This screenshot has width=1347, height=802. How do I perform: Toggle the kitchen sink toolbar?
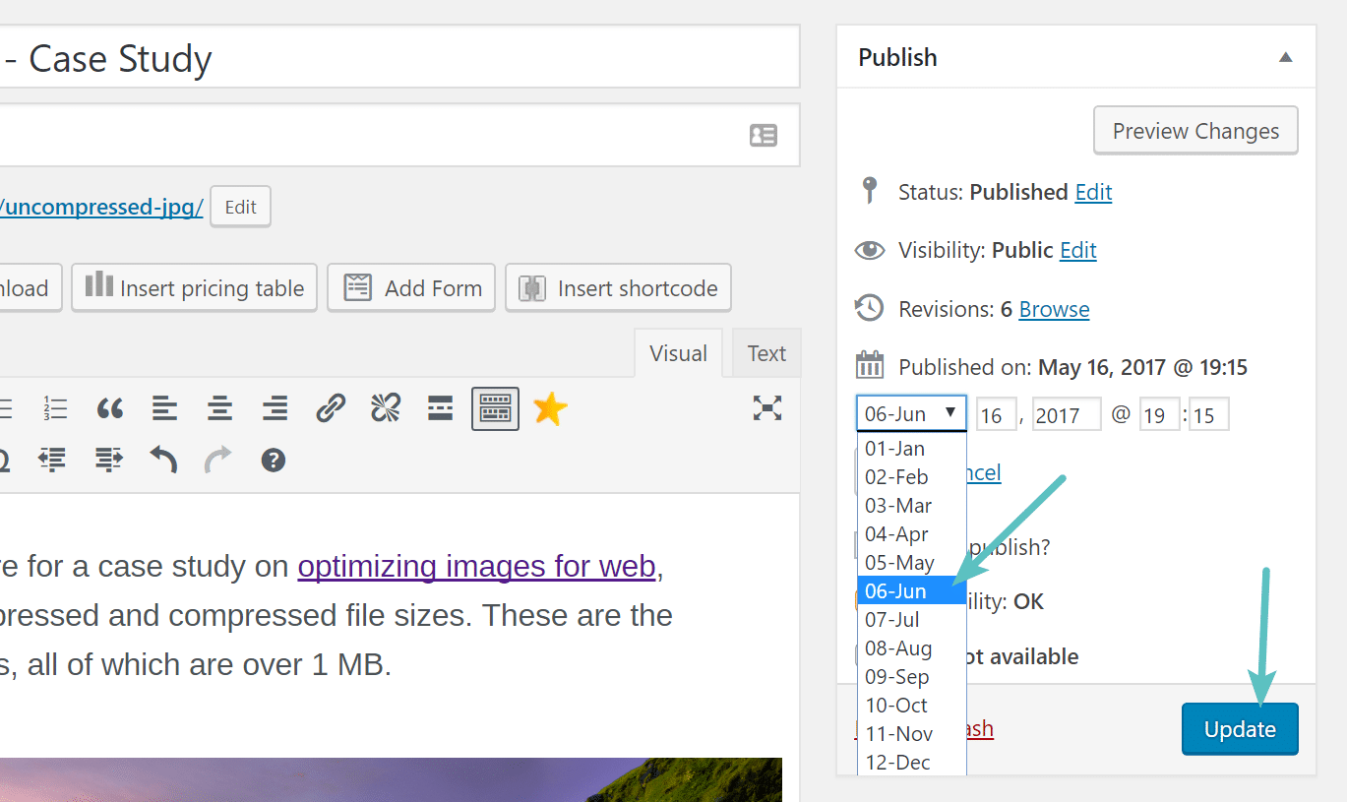tap(494, 407)
